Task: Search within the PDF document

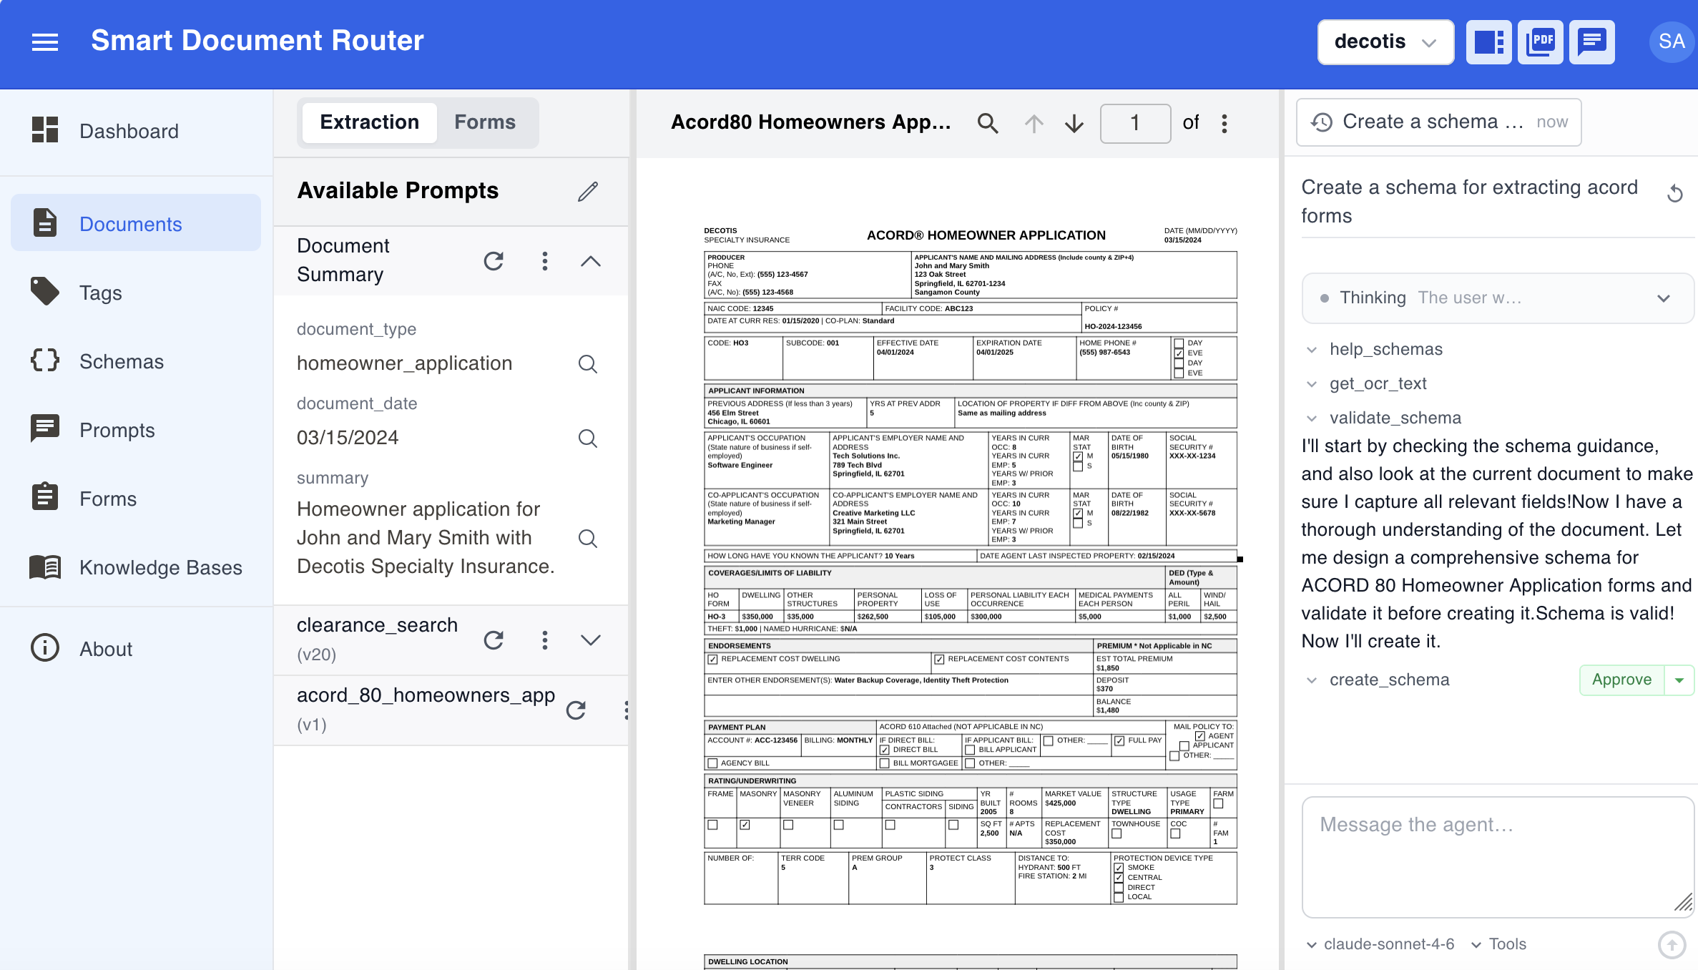Action: pos(988,123)
